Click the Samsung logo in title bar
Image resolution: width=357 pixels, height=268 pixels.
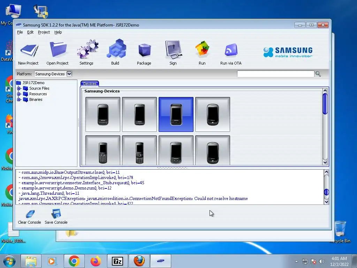point(19,25)
